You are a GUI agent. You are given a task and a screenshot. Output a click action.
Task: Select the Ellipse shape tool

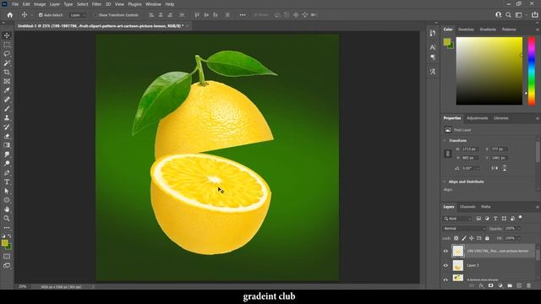[x=7, y=200]
